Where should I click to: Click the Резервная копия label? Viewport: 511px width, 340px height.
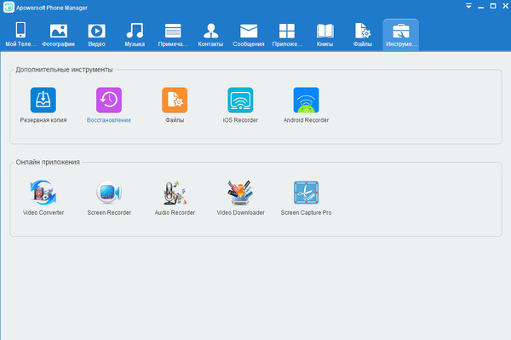(43, 120)
